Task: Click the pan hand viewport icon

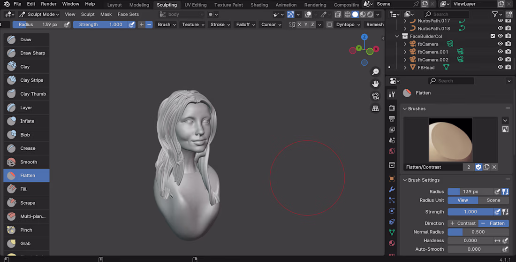Action: (x=375, y=84)
